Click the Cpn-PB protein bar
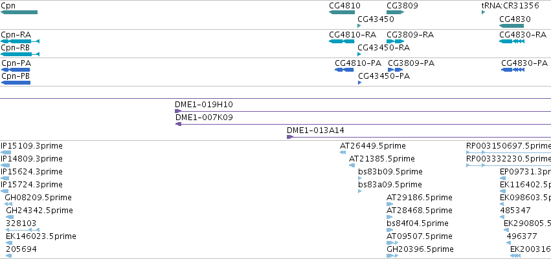This screenshot has width=551, height=259. (16, 83)
